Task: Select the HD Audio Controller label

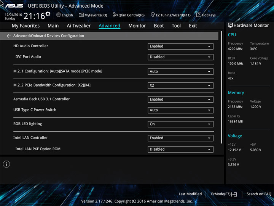Action: (x=30, y=46)
